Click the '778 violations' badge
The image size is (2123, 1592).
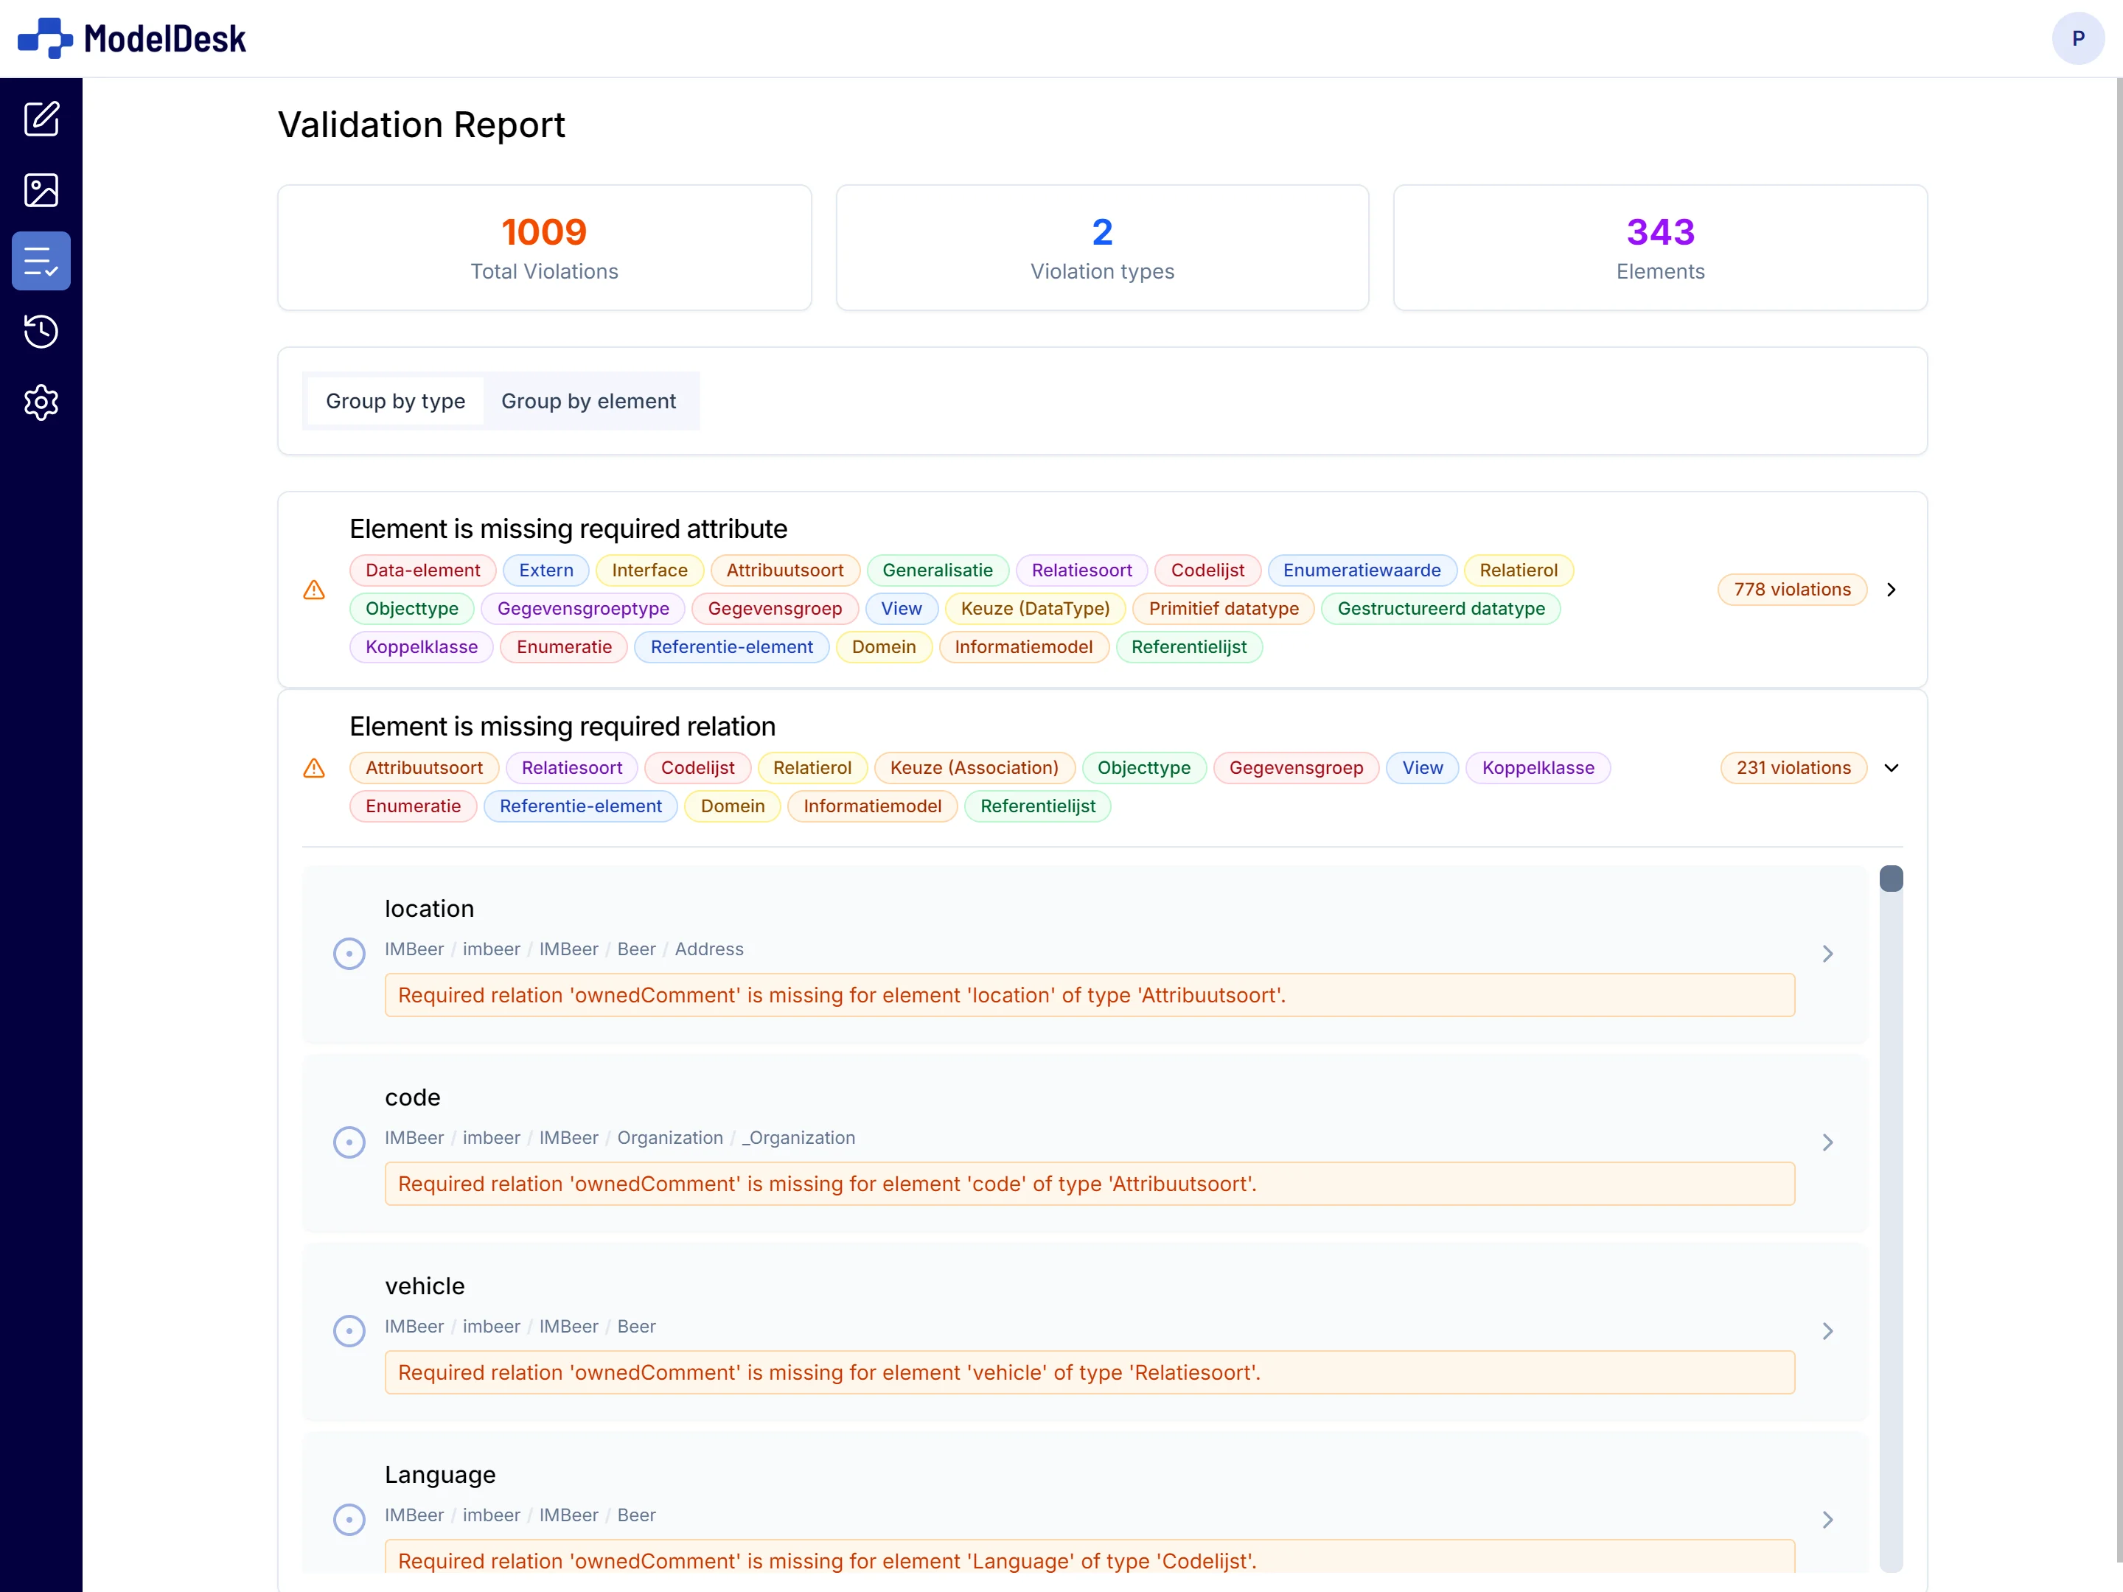click(x=1791, y=589)
